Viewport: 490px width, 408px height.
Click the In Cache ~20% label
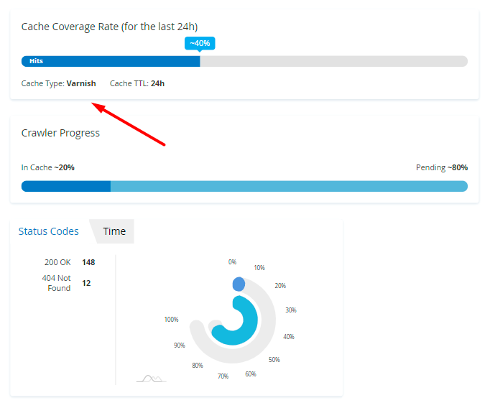click(x=48, y=167)
